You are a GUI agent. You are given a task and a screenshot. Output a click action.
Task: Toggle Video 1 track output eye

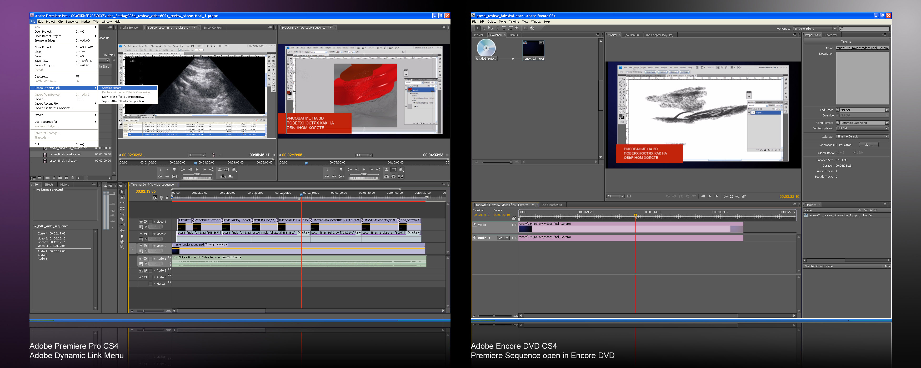[x=141, y=246]
